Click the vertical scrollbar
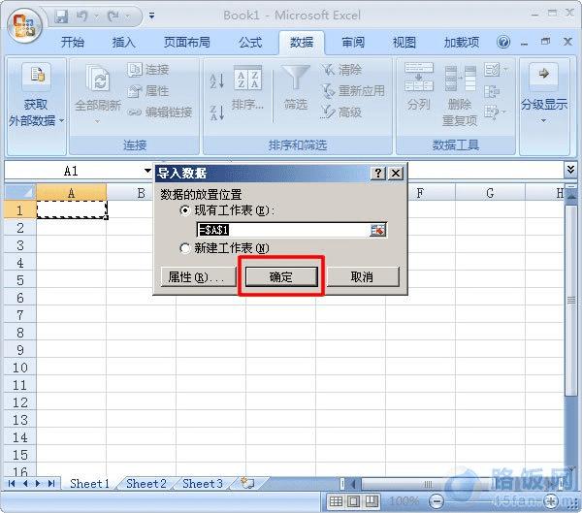Viewport: 582px width, 513px height. pyautogui.click(x=571, y=301)
